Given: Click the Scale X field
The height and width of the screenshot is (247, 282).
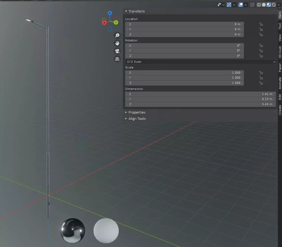Looking at the screenshot, I should 184,73.
